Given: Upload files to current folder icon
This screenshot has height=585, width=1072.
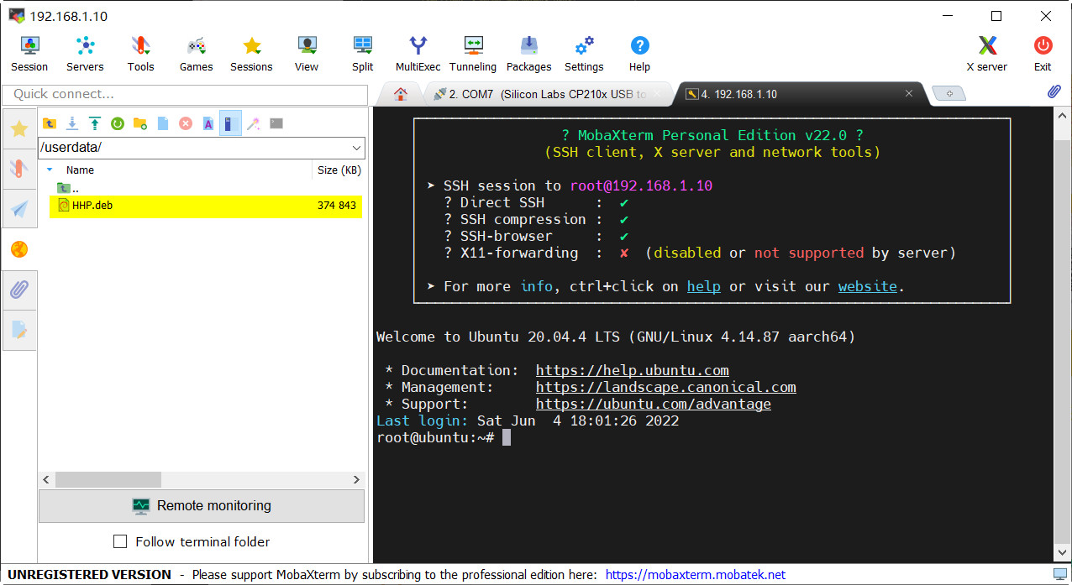Looking at the screenshot, I should [x=95, y=123].
